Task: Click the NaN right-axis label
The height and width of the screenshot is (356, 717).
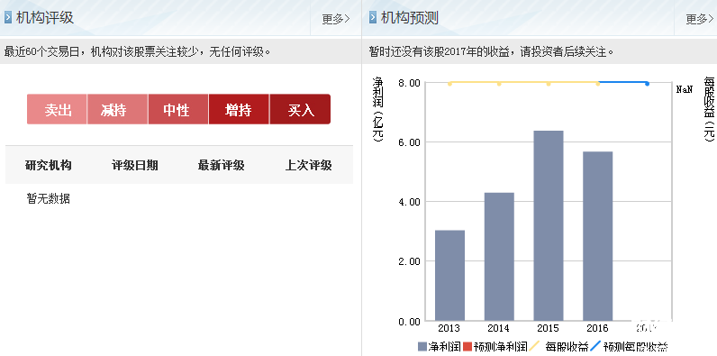Action: coord(685,89)
